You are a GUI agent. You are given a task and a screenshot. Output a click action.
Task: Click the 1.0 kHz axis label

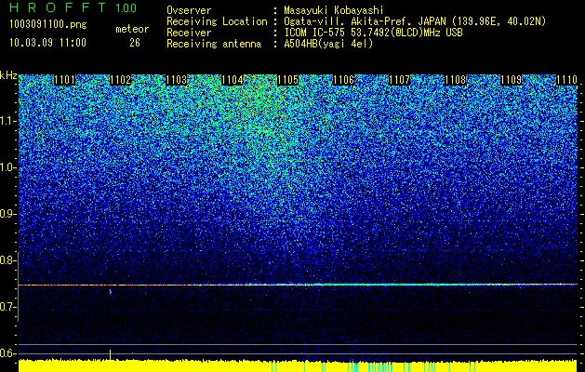8,168
